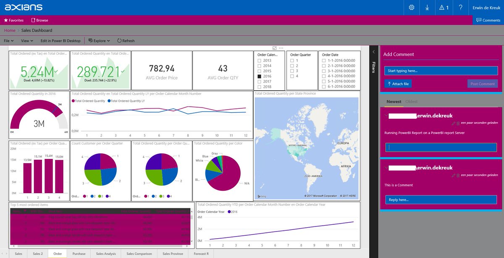Viewport: 504px width, 258px height.
Task: Check the 1-1-2016 Order Date checkbox
Action: tap(324, 60)
